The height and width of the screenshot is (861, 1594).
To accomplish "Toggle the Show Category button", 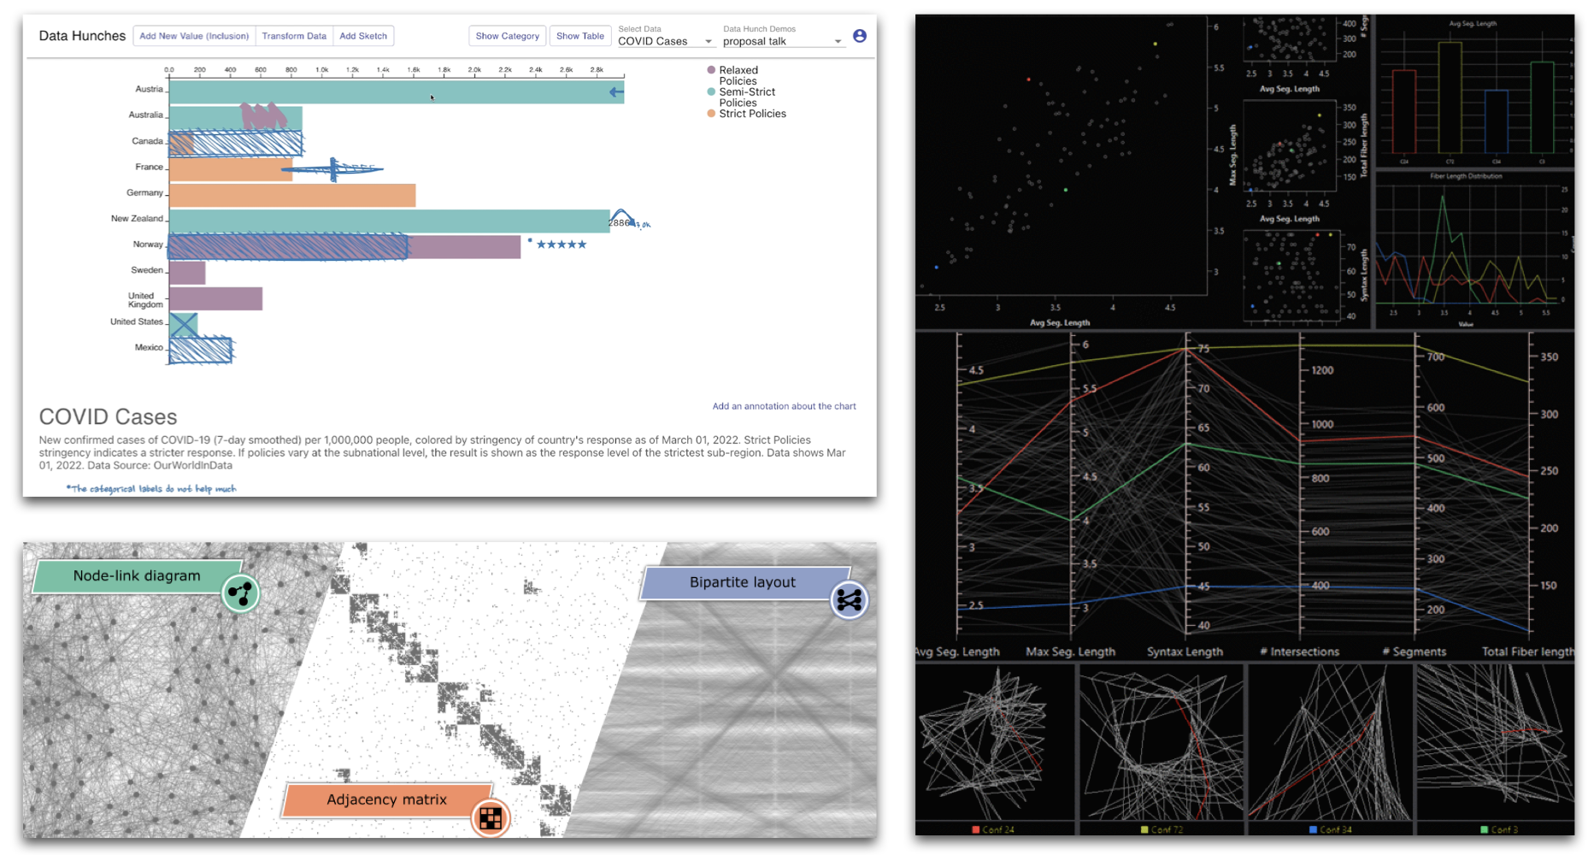I will tap(508, 36).
